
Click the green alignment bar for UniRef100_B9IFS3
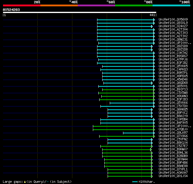pos(128,90)
